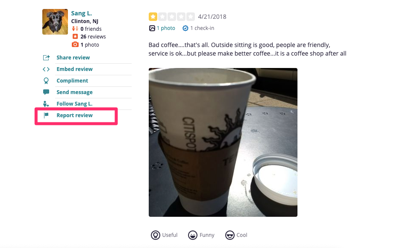This screenshot has height=248, width=412.
Task: Click the follow user person icon
Action: coord(46,104)
